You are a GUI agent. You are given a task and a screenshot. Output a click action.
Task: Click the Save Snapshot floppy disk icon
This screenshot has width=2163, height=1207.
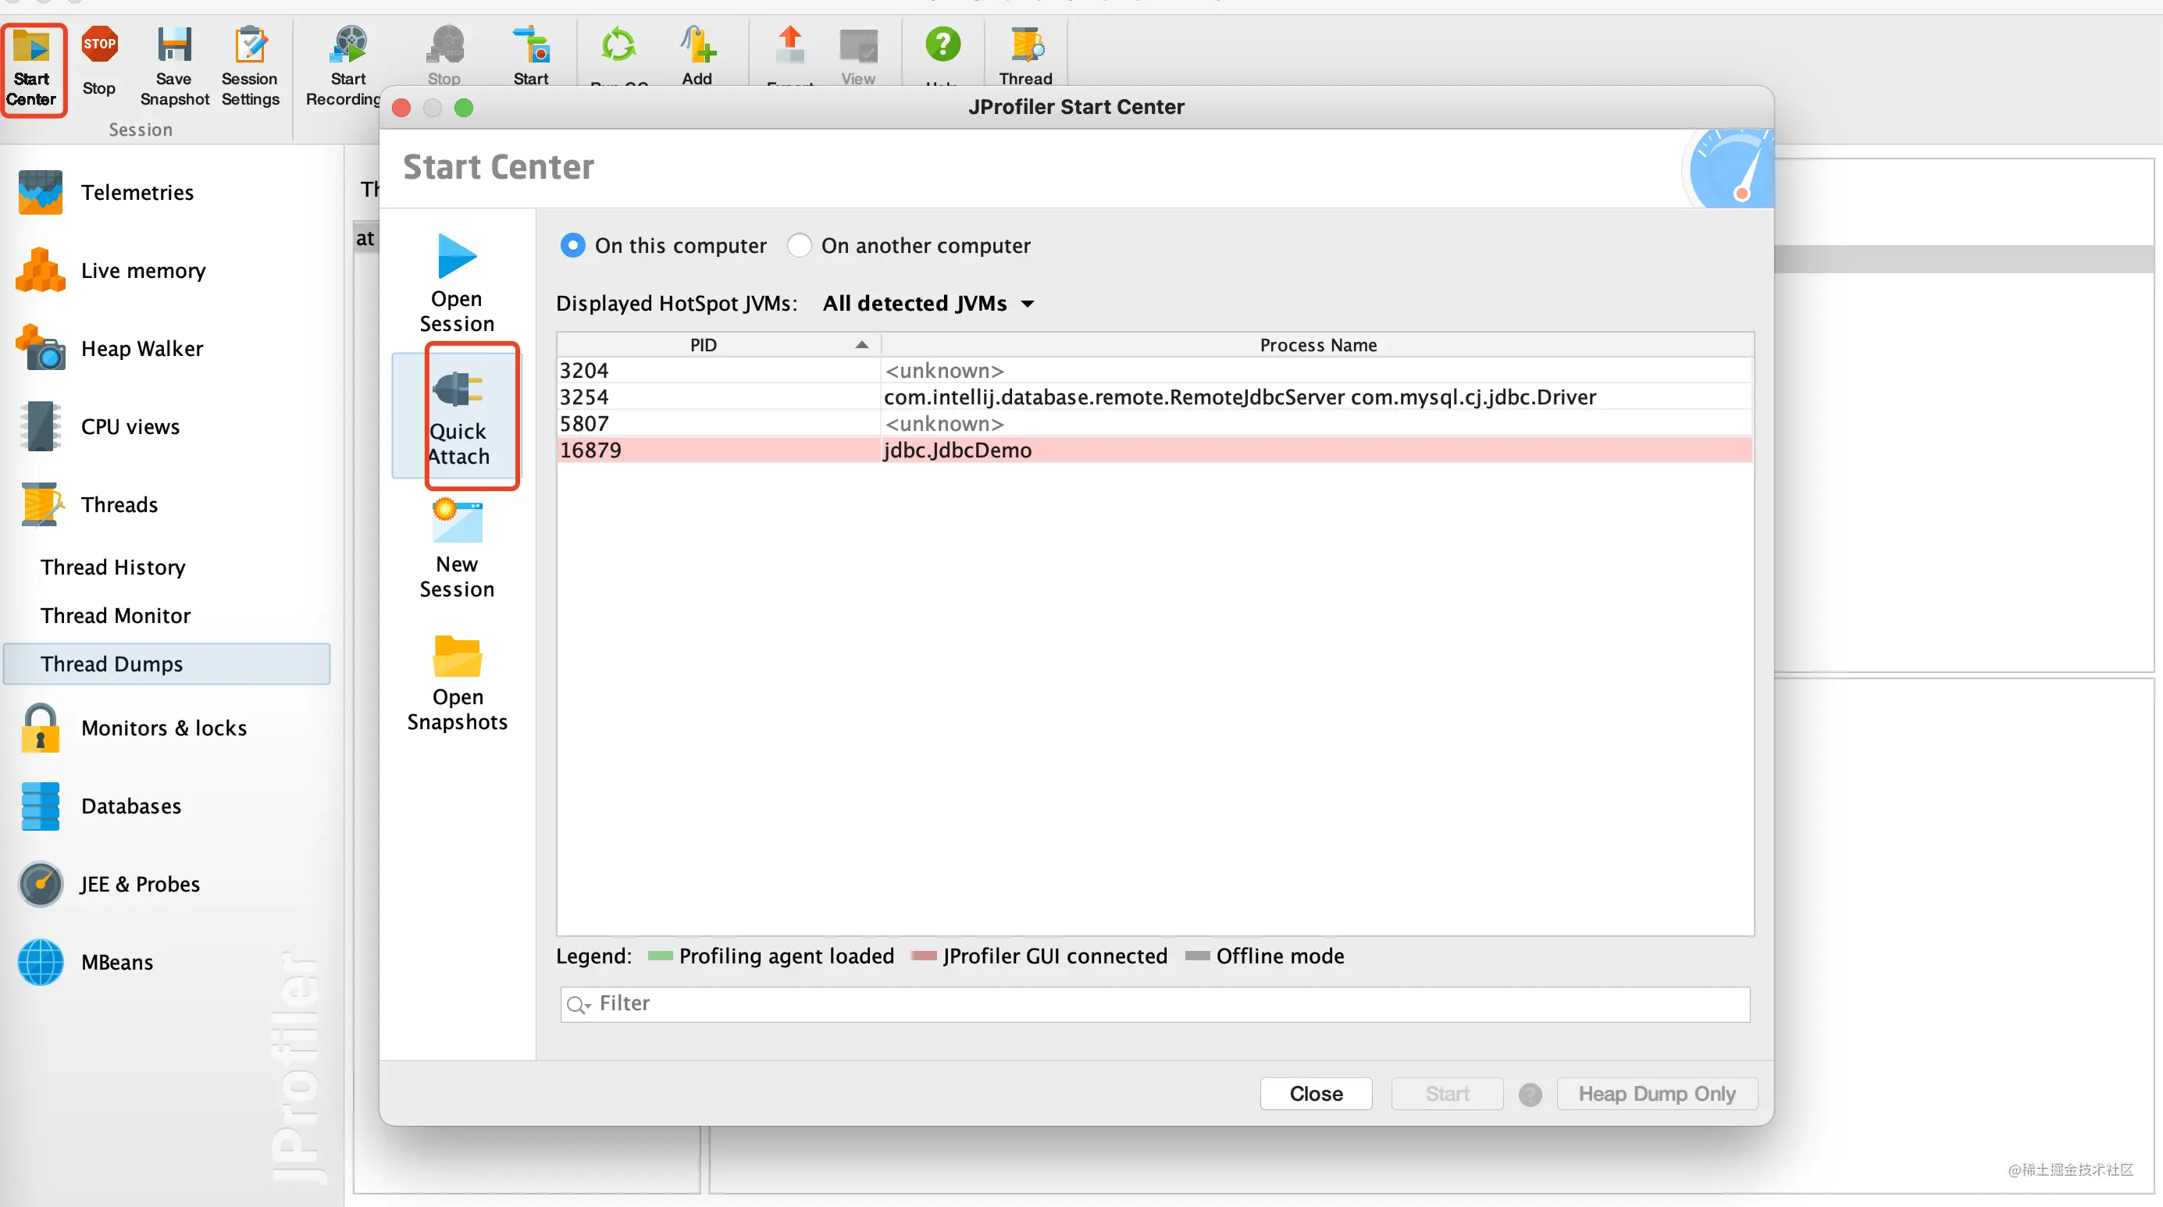click(174, 45)
